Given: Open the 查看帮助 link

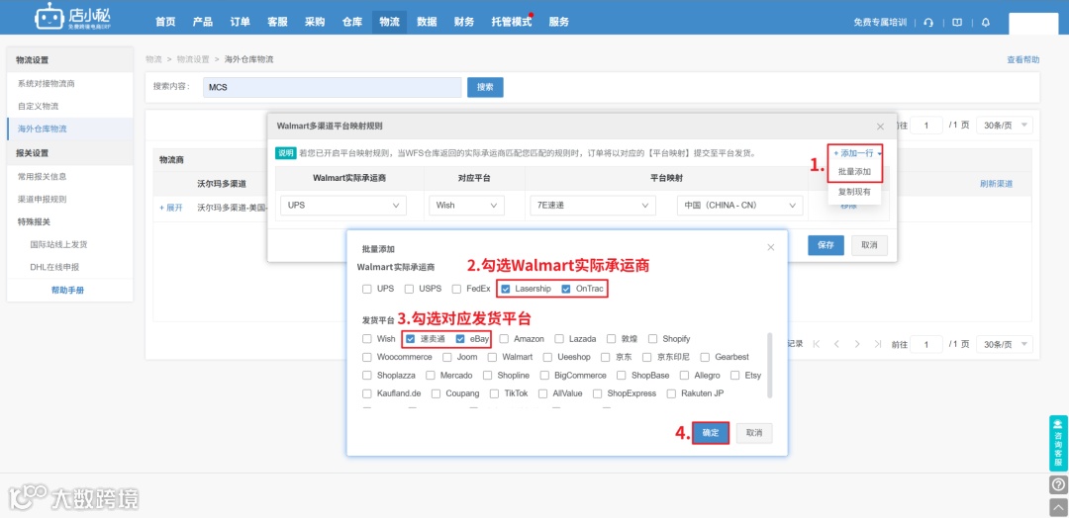Looking at the screenshot, I should coord(1023,60).
